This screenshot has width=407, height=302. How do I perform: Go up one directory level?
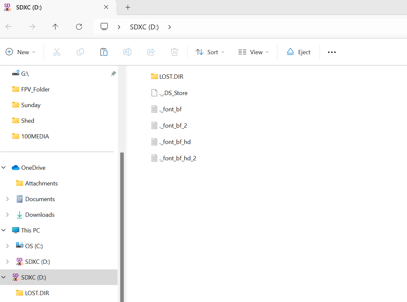[56, 27]
